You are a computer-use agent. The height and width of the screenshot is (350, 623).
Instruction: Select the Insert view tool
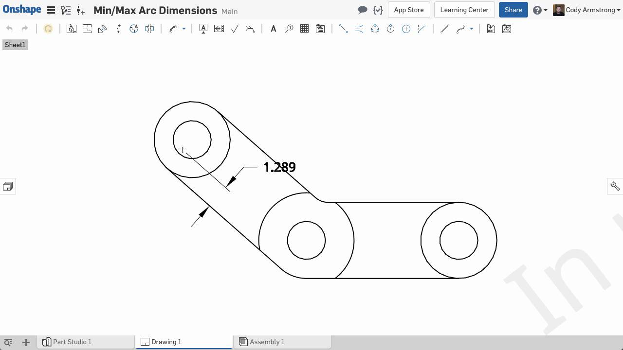click(x=72, y=29)
